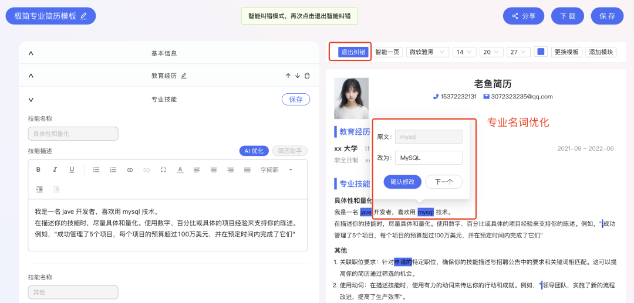Screen dimensions: 634x303
Task: Apply underline formatting in editor toolbar
Action: pos(72,170)
